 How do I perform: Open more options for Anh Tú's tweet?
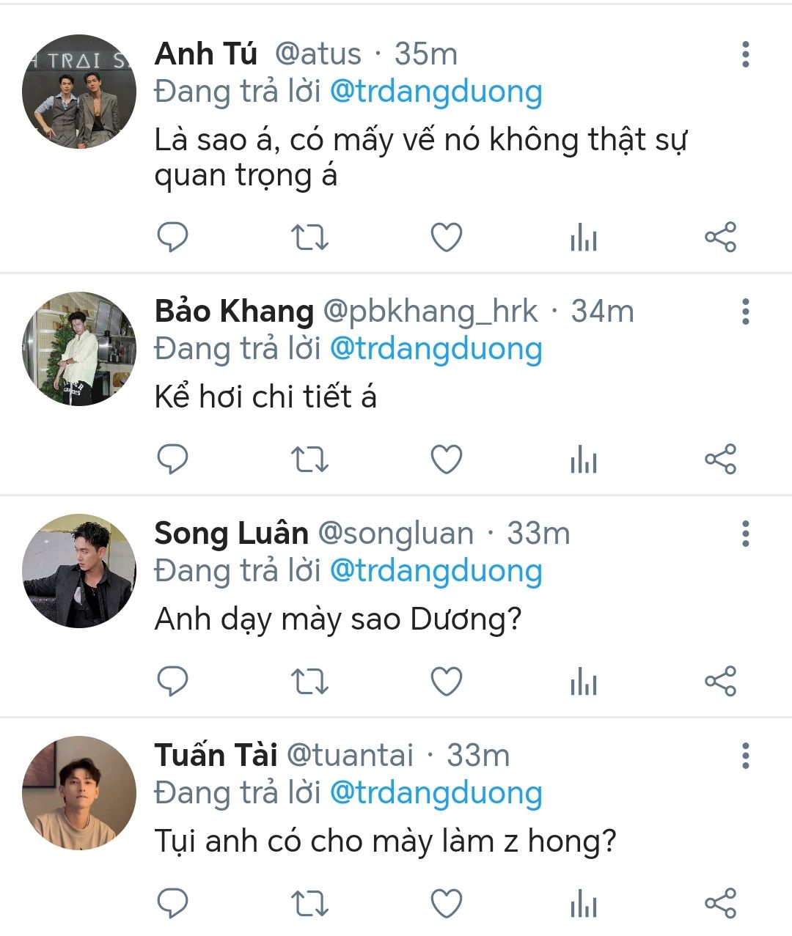[746, 55]
